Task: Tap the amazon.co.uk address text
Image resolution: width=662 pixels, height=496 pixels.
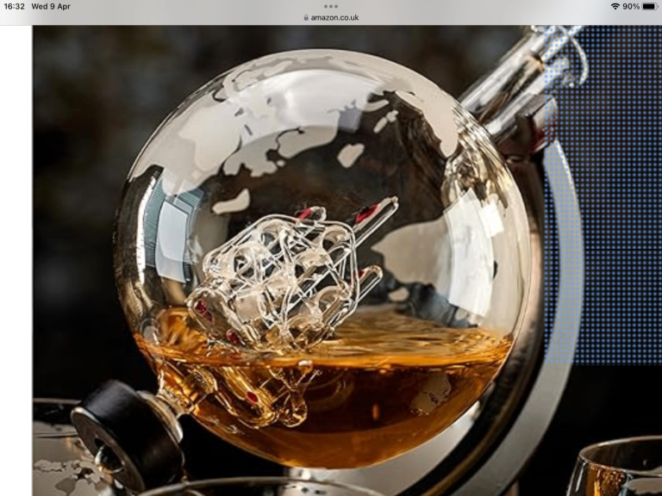Action: (335, 17)
